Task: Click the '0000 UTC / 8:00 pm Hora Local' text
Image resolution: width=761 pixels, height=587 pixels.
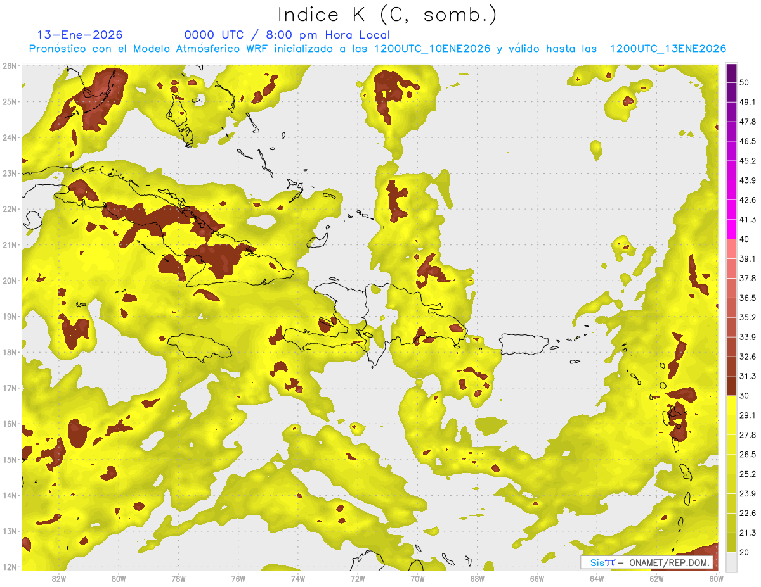Action: (x=287, y=35)
